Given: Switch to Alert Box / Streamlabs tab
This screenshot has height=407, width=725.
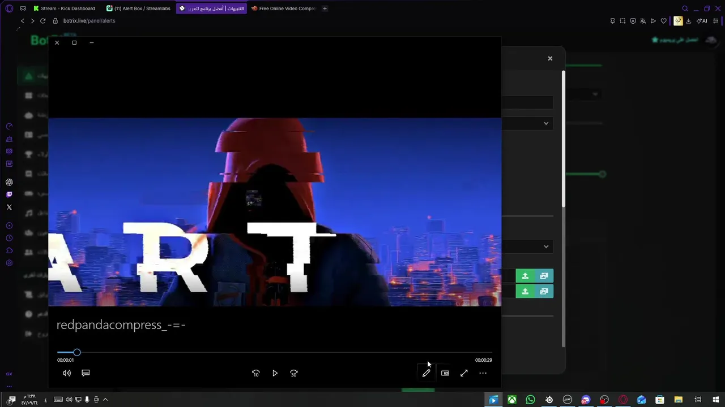Looking at the screenshot, I should click(x=138, y=8).
